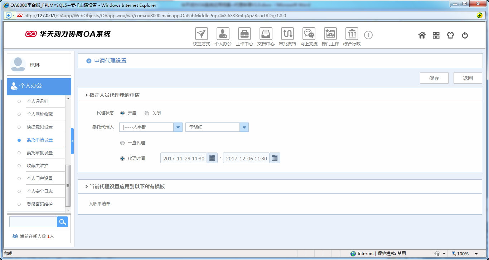Viewport: 489px width, 260px height.
Task: Select the 关闭 proxy status radio button
Action: (x=147, y=113)
